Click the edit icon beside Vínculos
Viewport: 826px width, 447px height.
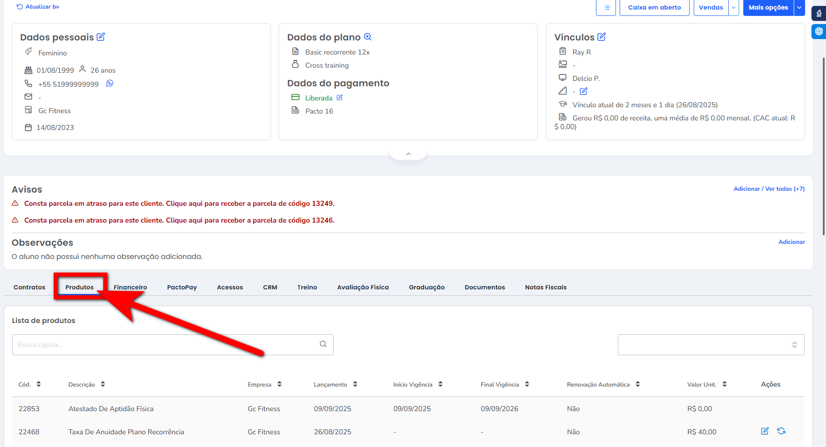(601, 37)
